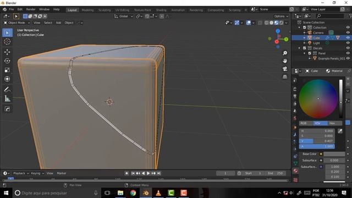Switch perspective/orthographic grid icon
352x198 pixels.
pos(285,77)
